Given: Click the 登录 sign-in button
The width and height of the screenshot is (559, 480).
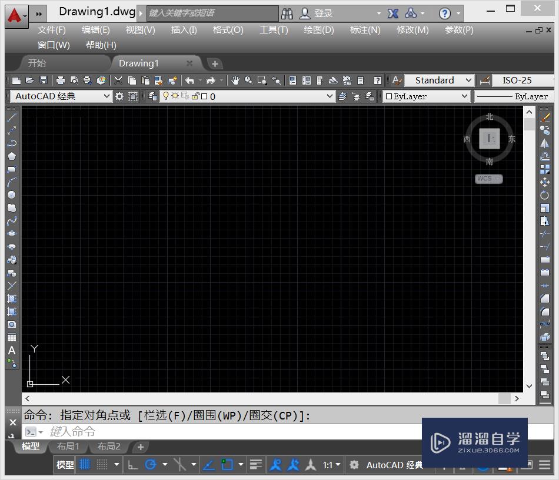Looking at the screenshot, I should pos(323,13).
